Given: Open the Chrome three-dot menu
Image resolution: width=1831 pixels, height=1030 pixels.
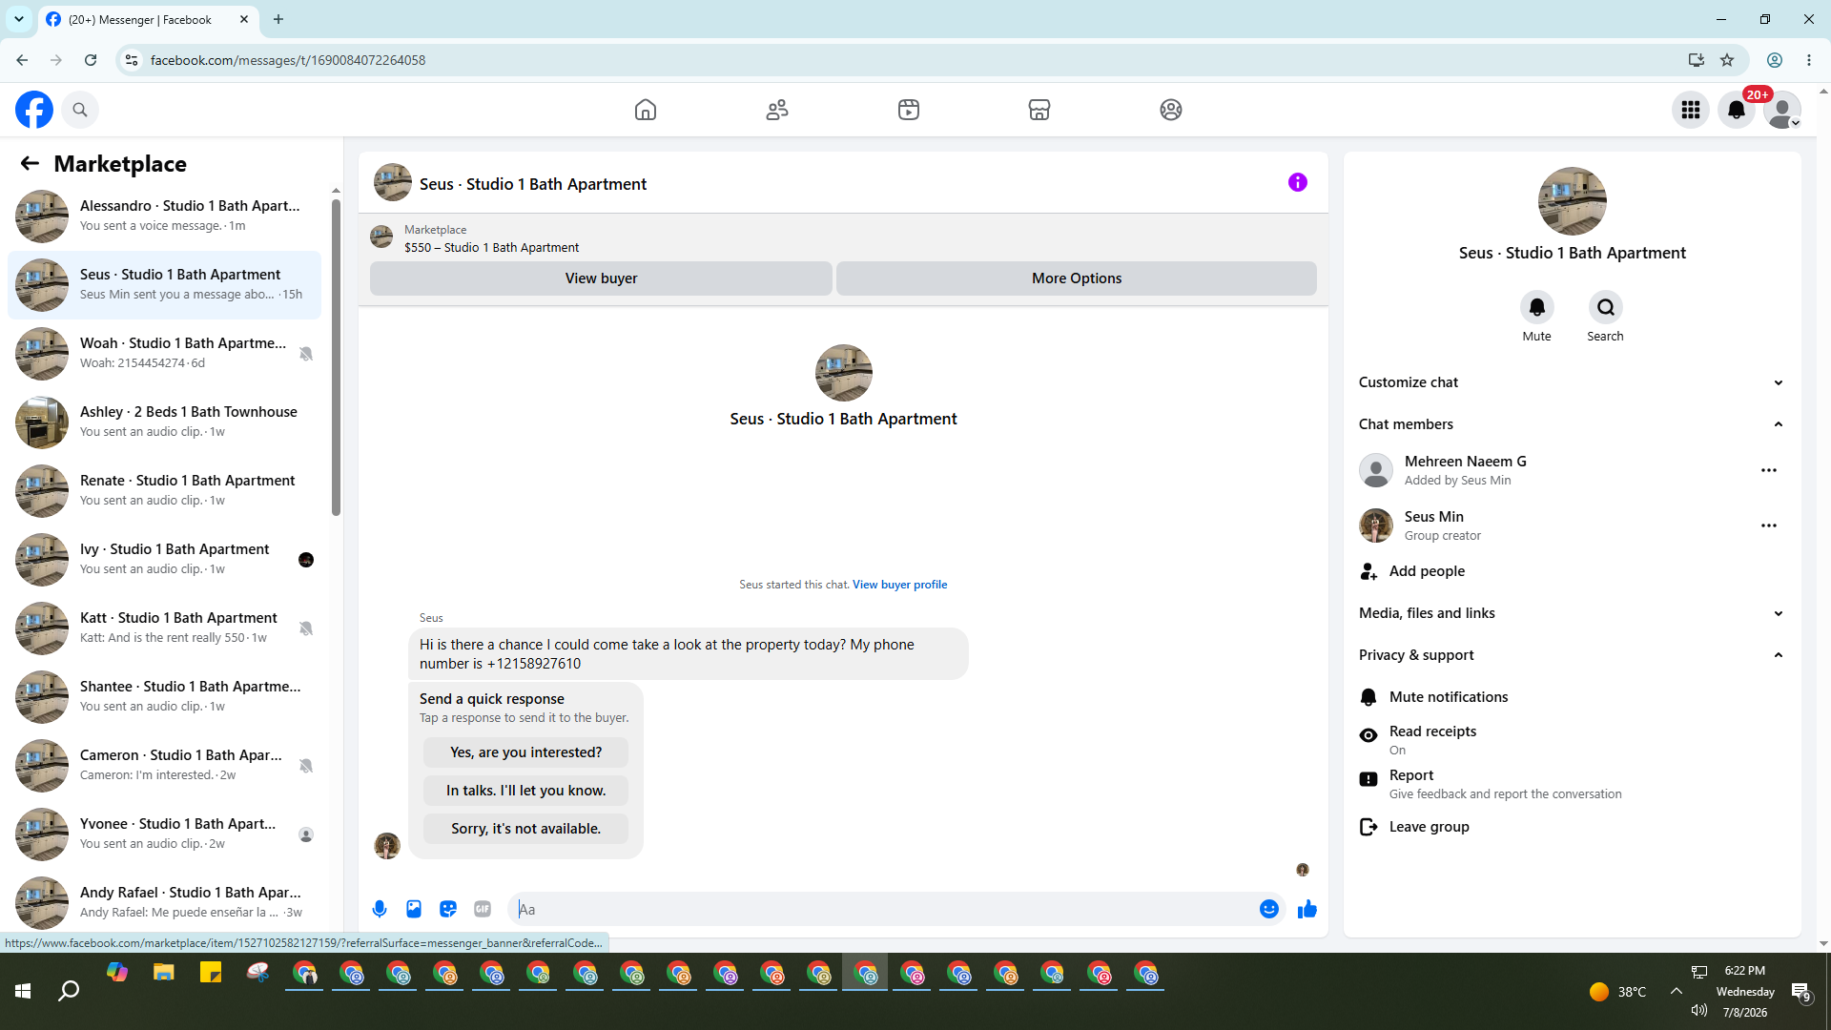Looking at the screenshot, I should coord(1809,60).
